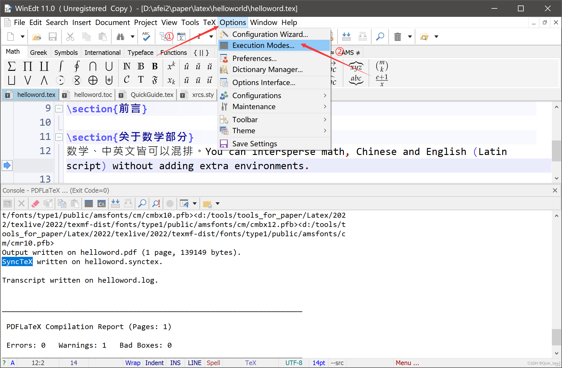Click the sigma gather page icon
The width and height of the screenshot is (562, 368).
(x=182, y=37)
